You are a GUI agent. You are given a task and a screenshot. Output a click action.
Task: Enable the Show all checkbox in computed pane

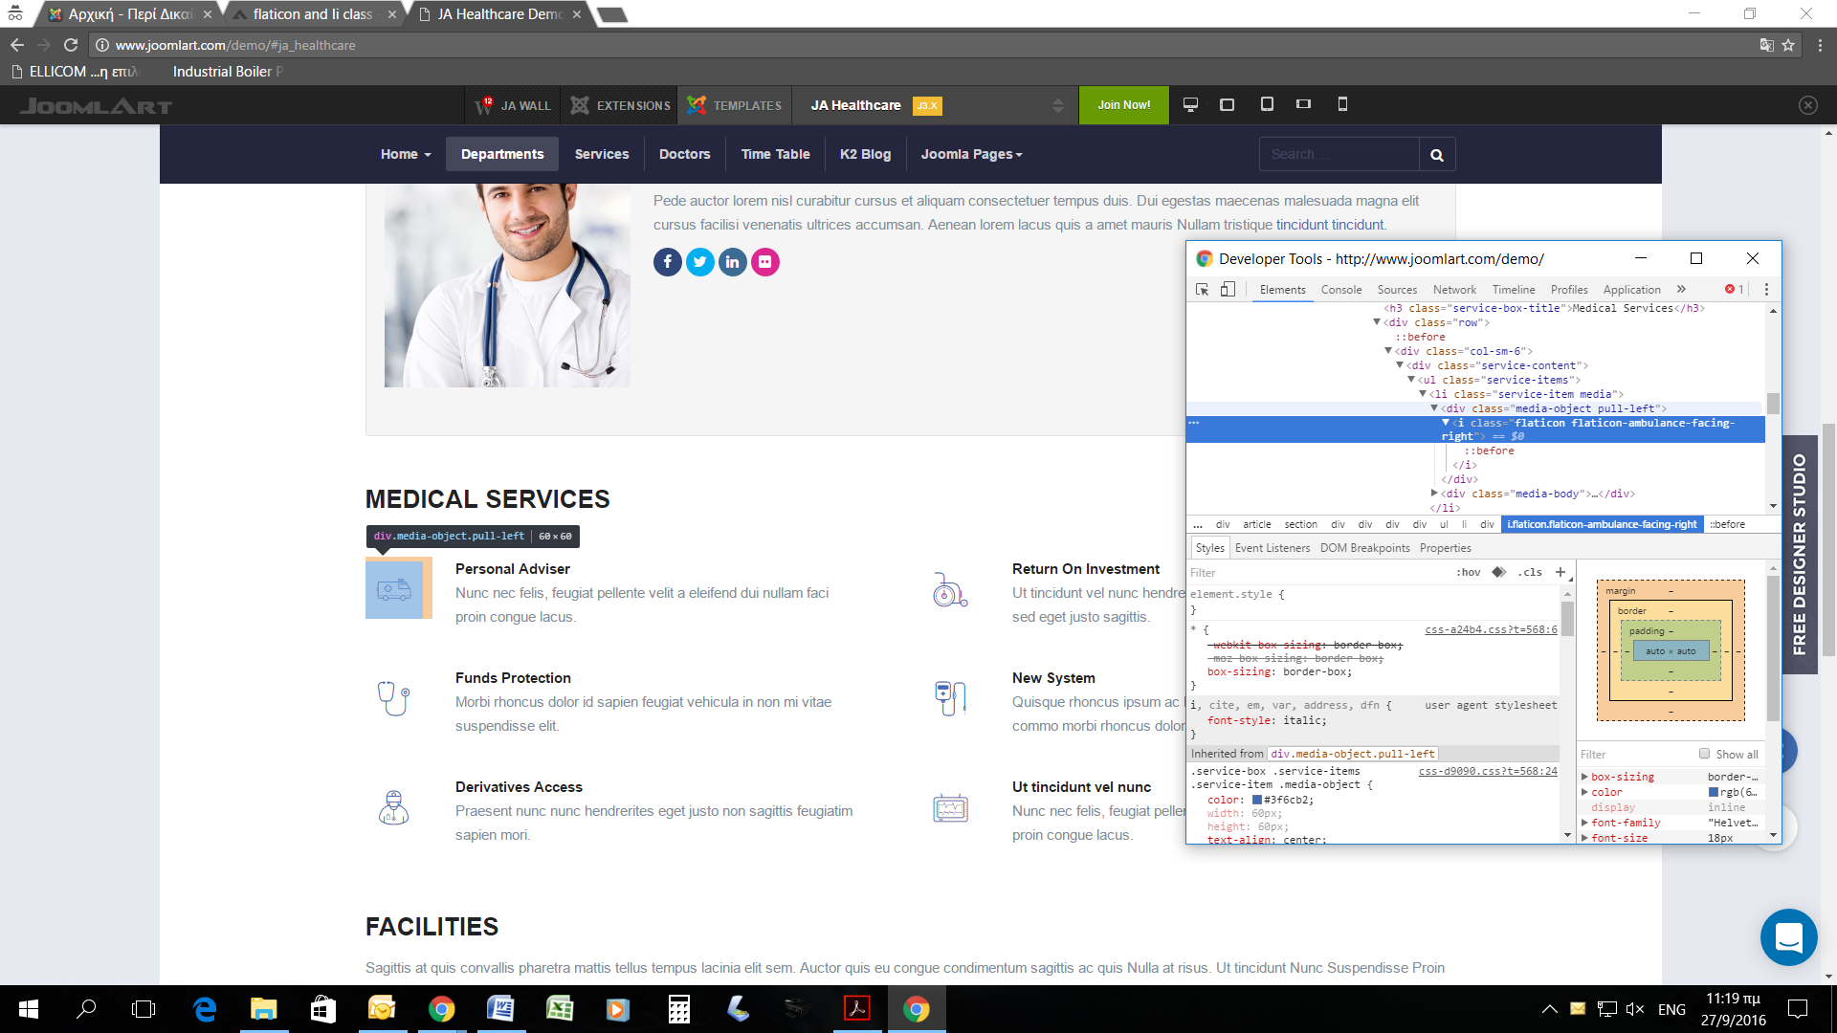[1704, 754]
